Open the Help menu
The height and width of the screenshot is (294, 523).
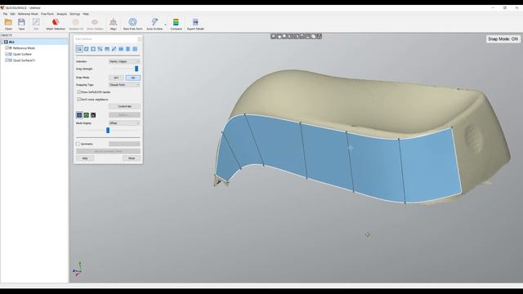coord(86,14)
